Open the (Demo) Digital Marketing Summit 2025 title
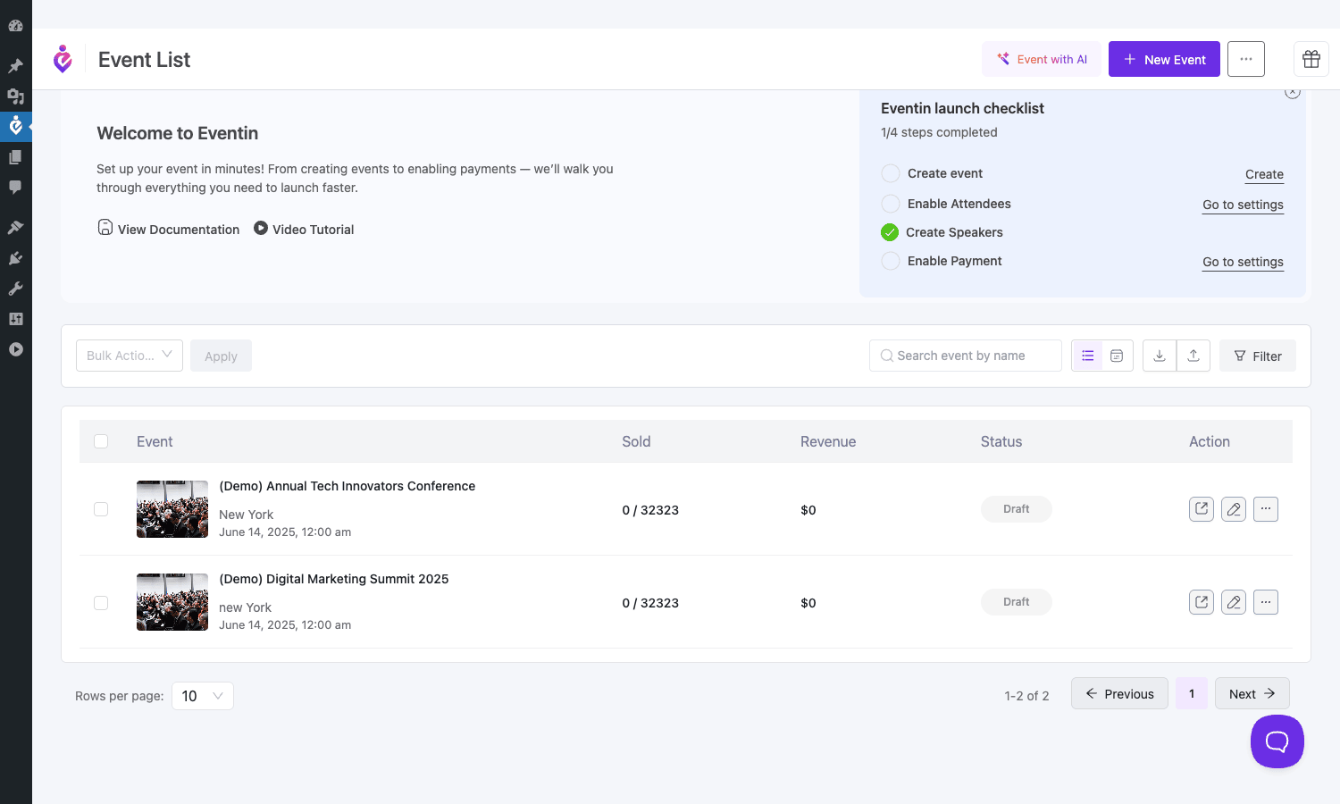 [x=334, y=579]
